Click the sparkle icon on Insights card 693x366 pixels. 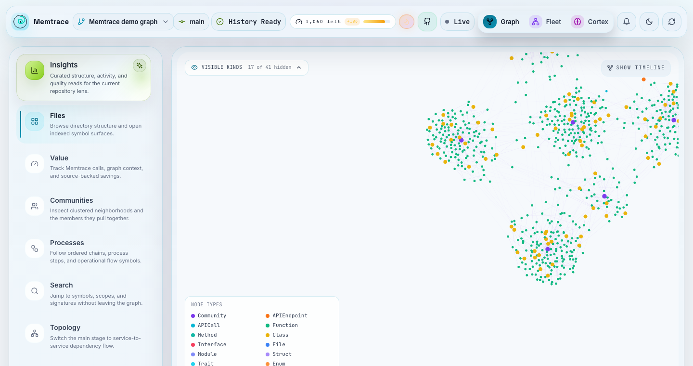(140, 65)
